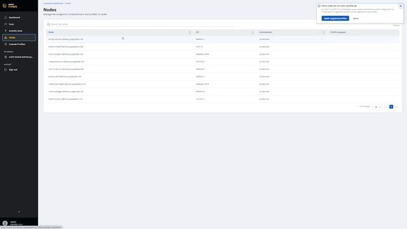
Task: Collapse the sidebar using bottom chevron
Action: click(x=19, y=212)
